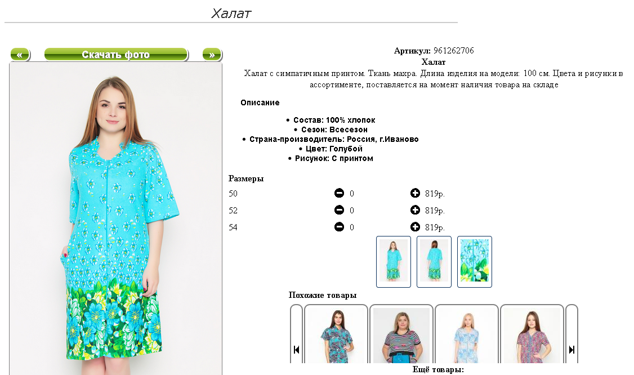The width and height of the screenshot is (634, 375).
Task: Go to last item in similar products carousel
Action: coord(572,350)
